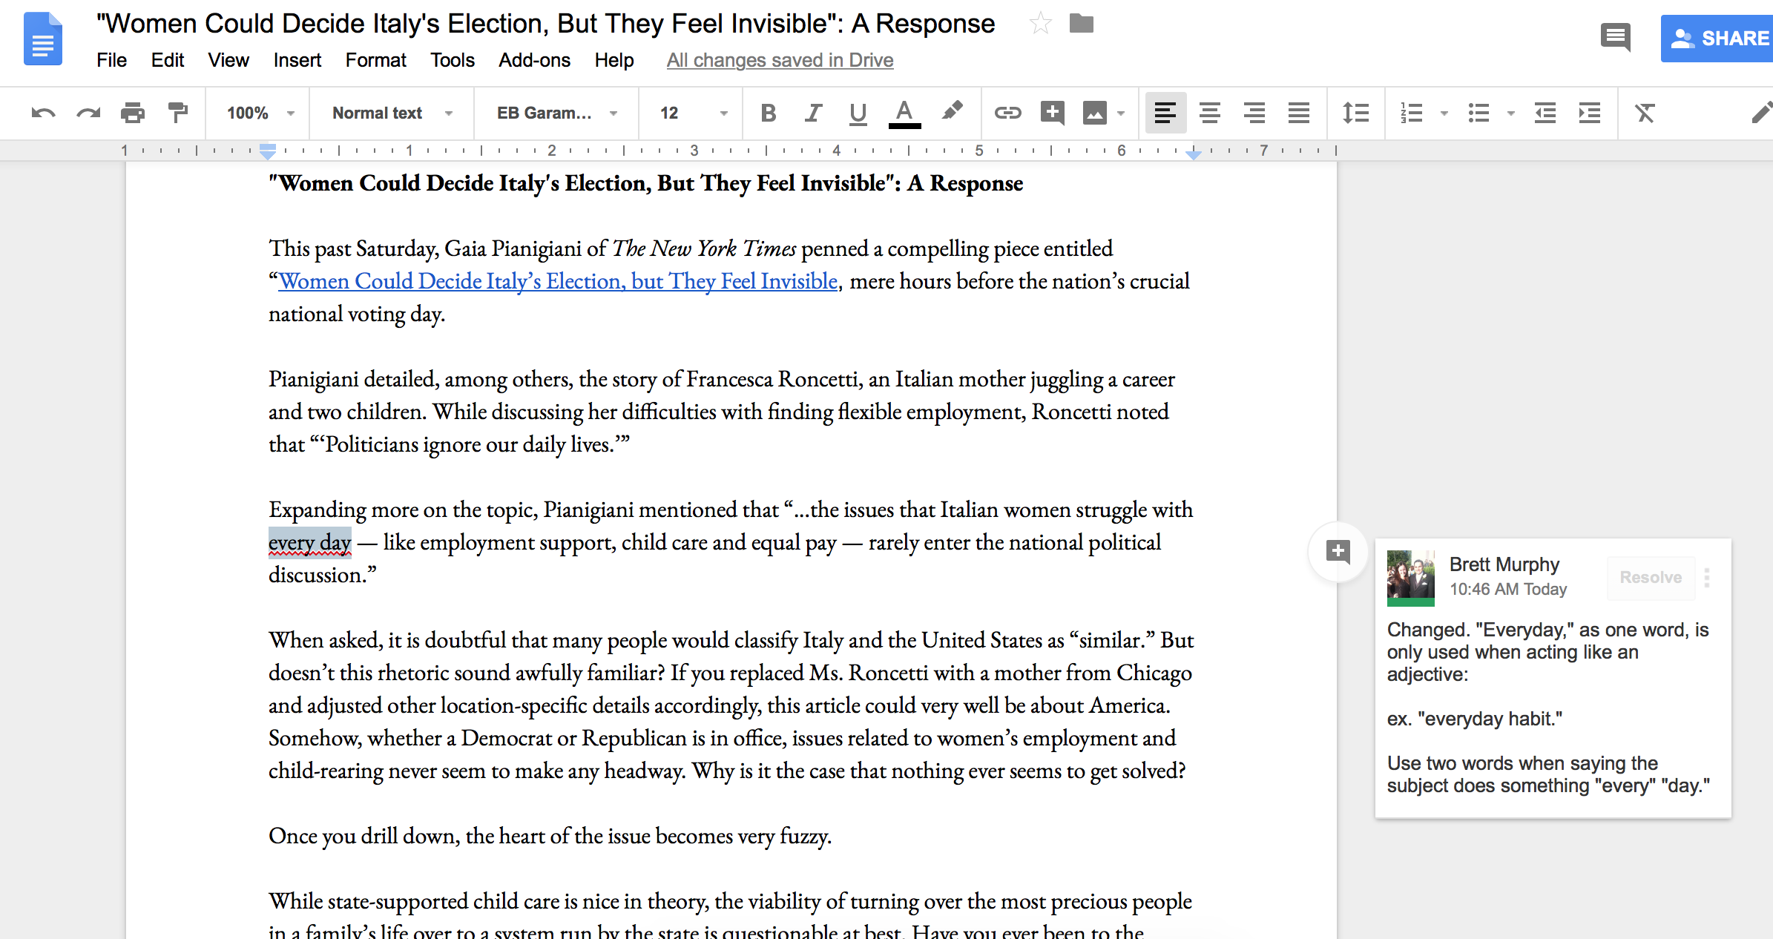Click the comment text Changed. "Everyday,"

click(1481, 630)
